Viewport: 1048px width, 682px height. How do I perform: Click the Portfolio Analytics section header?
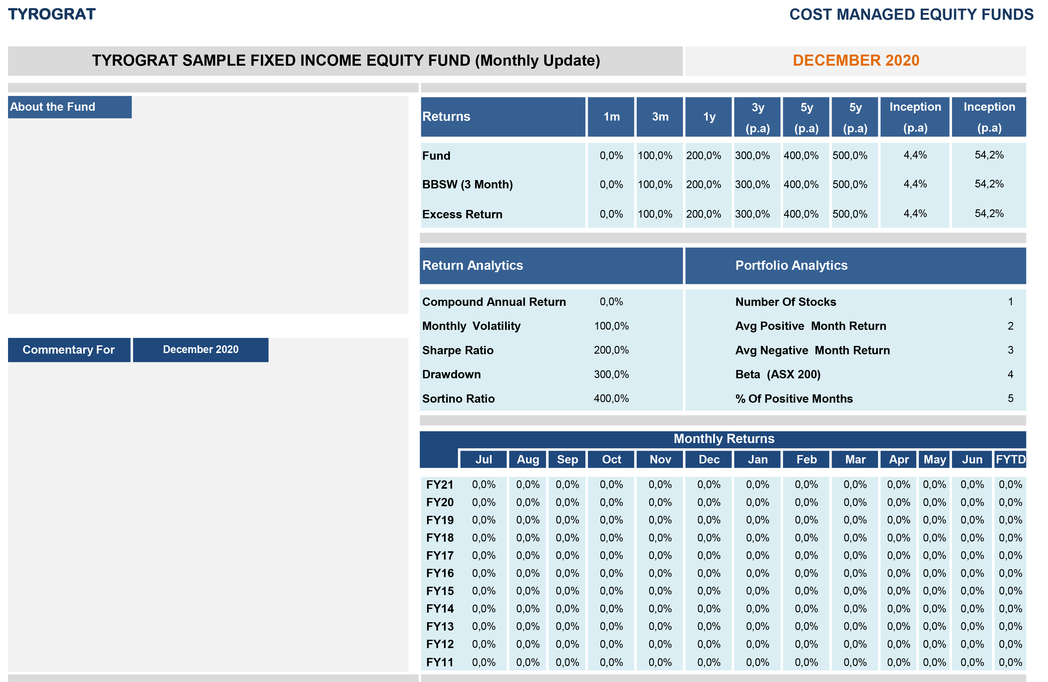point(855,265)
